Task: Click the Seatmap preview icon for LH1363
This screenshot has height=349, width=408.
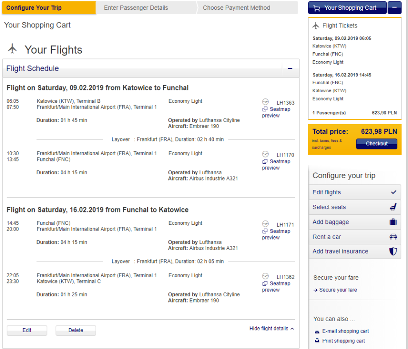Action: [265, 109]
